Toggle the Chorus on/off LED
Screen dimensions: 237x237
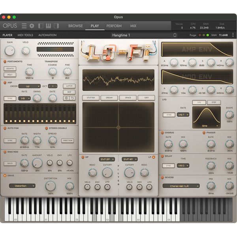(x=162, y=133)
